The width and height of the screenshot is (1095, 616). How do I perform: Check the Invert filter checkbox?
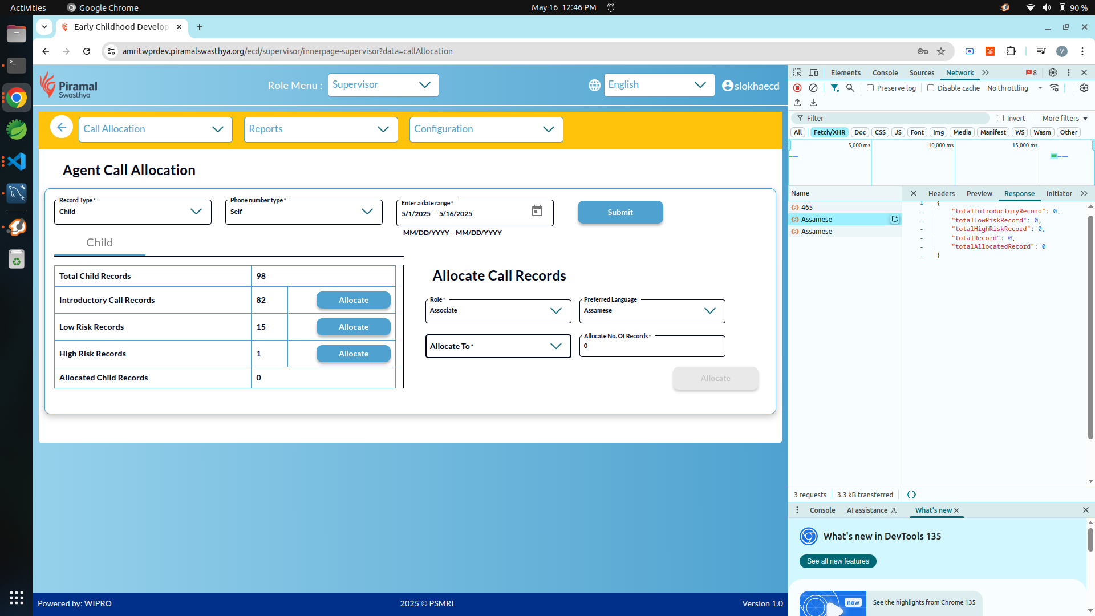click(x=1000, y=118)
